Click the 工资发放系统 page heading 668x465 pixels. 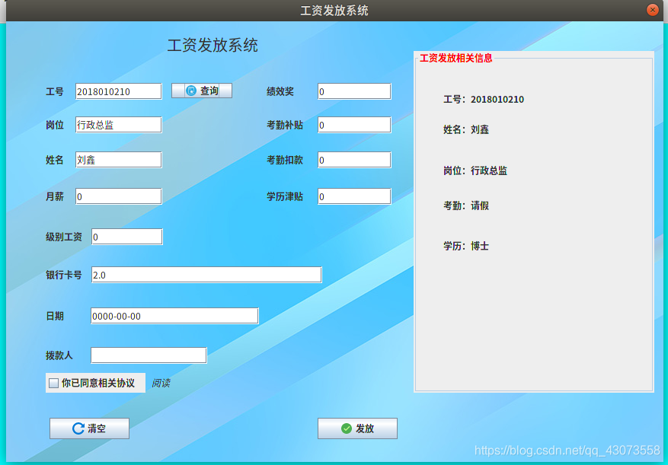pos(213,45)
